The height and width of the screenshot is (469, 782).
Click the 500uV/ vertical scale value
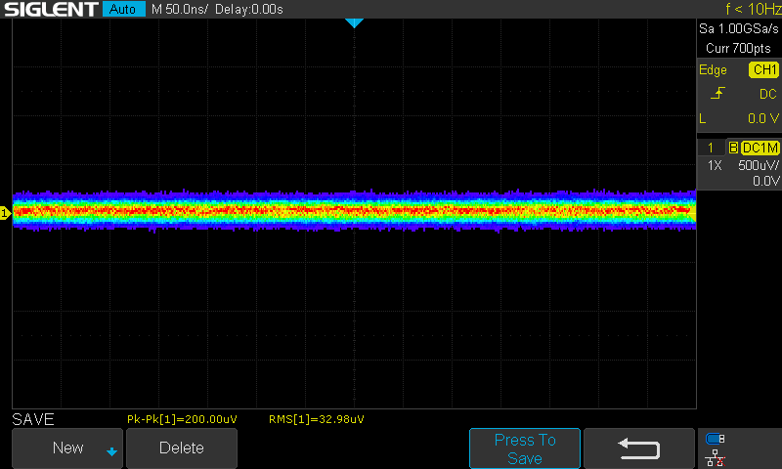(759, 165)
